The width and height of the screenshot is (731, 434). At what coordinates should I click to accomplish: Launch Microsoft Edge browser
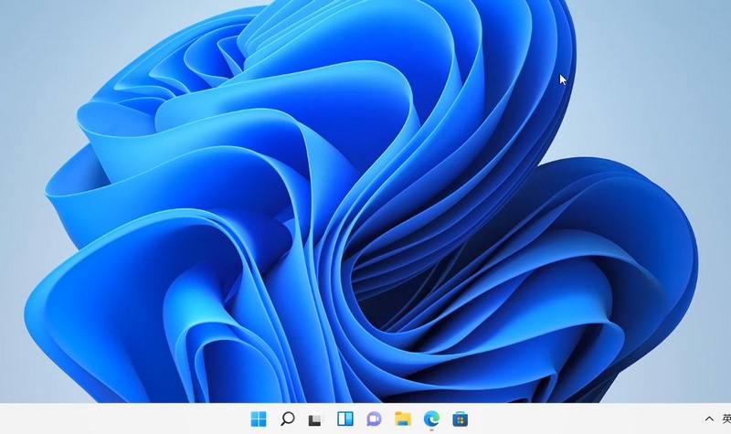pos(431,418)
